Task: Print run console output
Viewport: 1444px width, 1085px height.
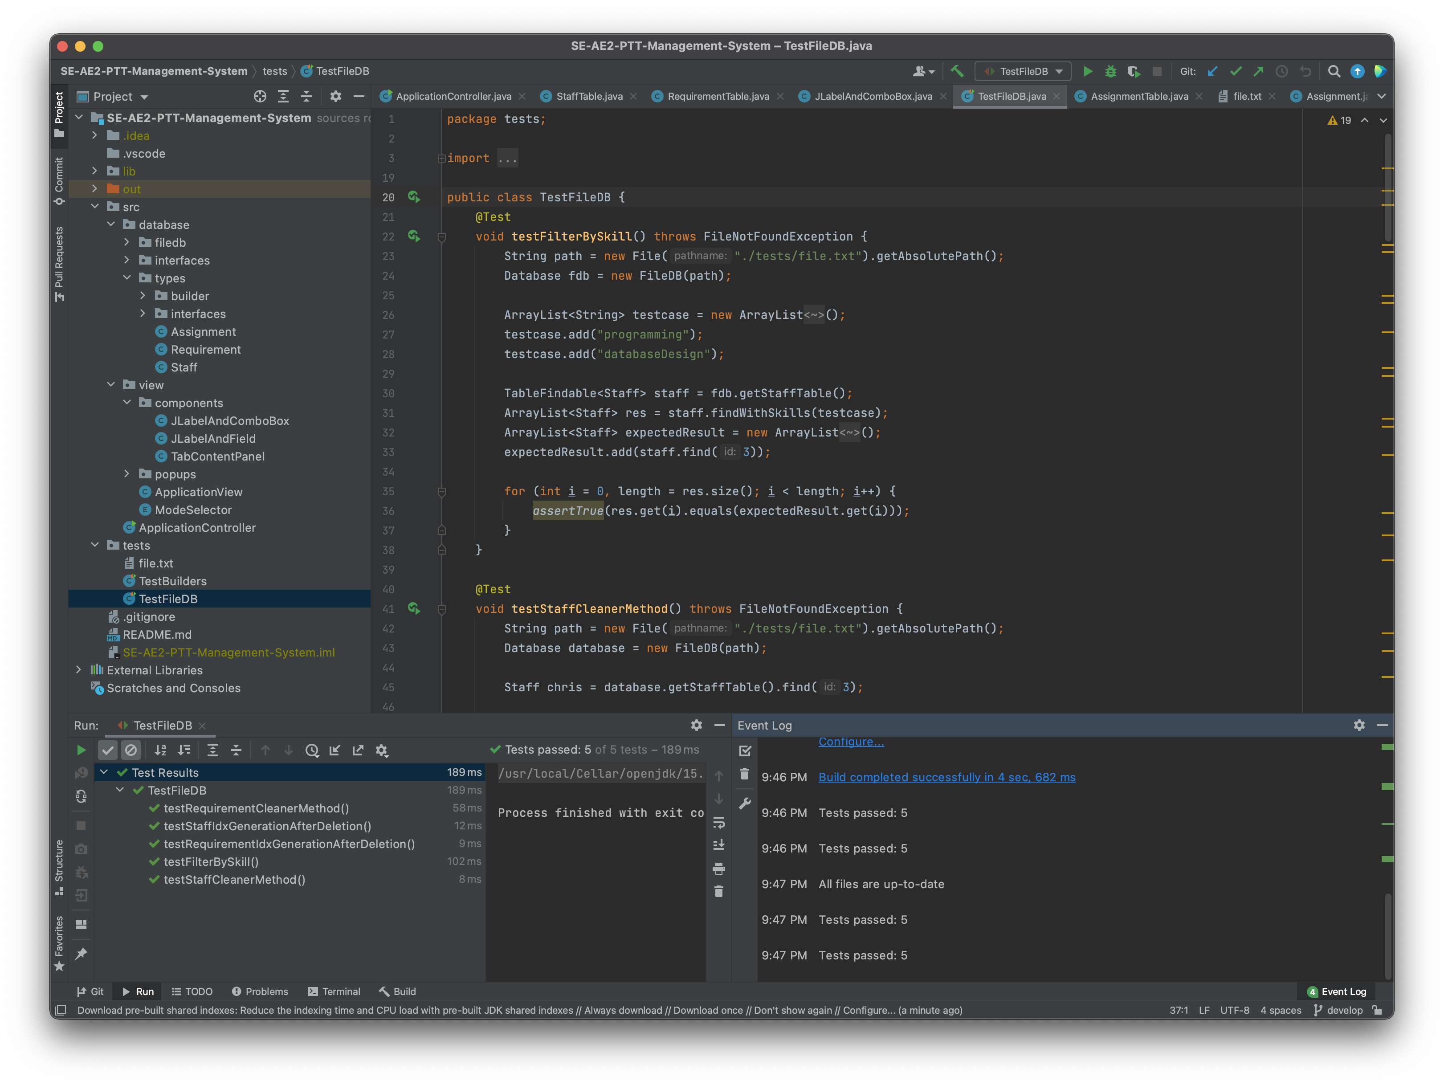Action: [x=719, y=869]
